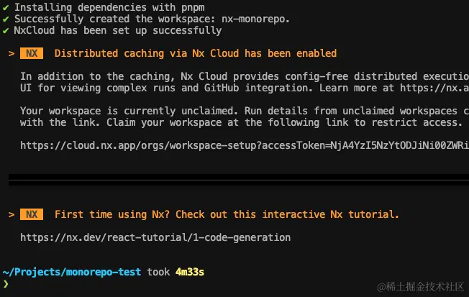Click the 'Installing dependencies with pnpm' line
Viewport: 469px width, 297px height.
coord(109,7)
